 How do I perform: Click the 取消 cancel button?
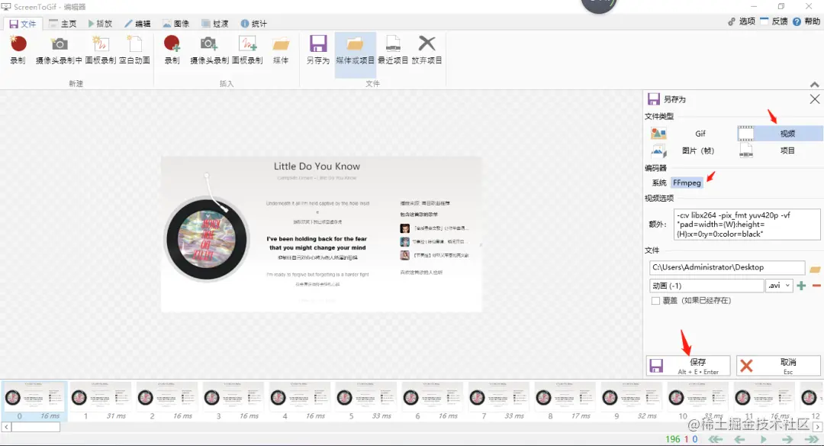point(778,366)
